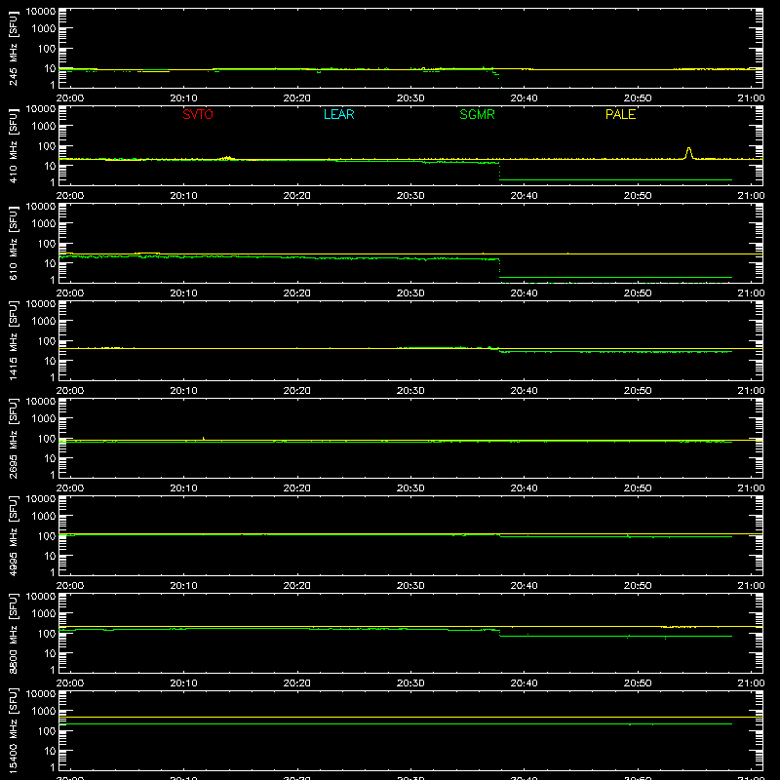Screen dimensions: 780x780
Task: Click the 410 MHz [SFU] axis title
Action: click(13, 146)
